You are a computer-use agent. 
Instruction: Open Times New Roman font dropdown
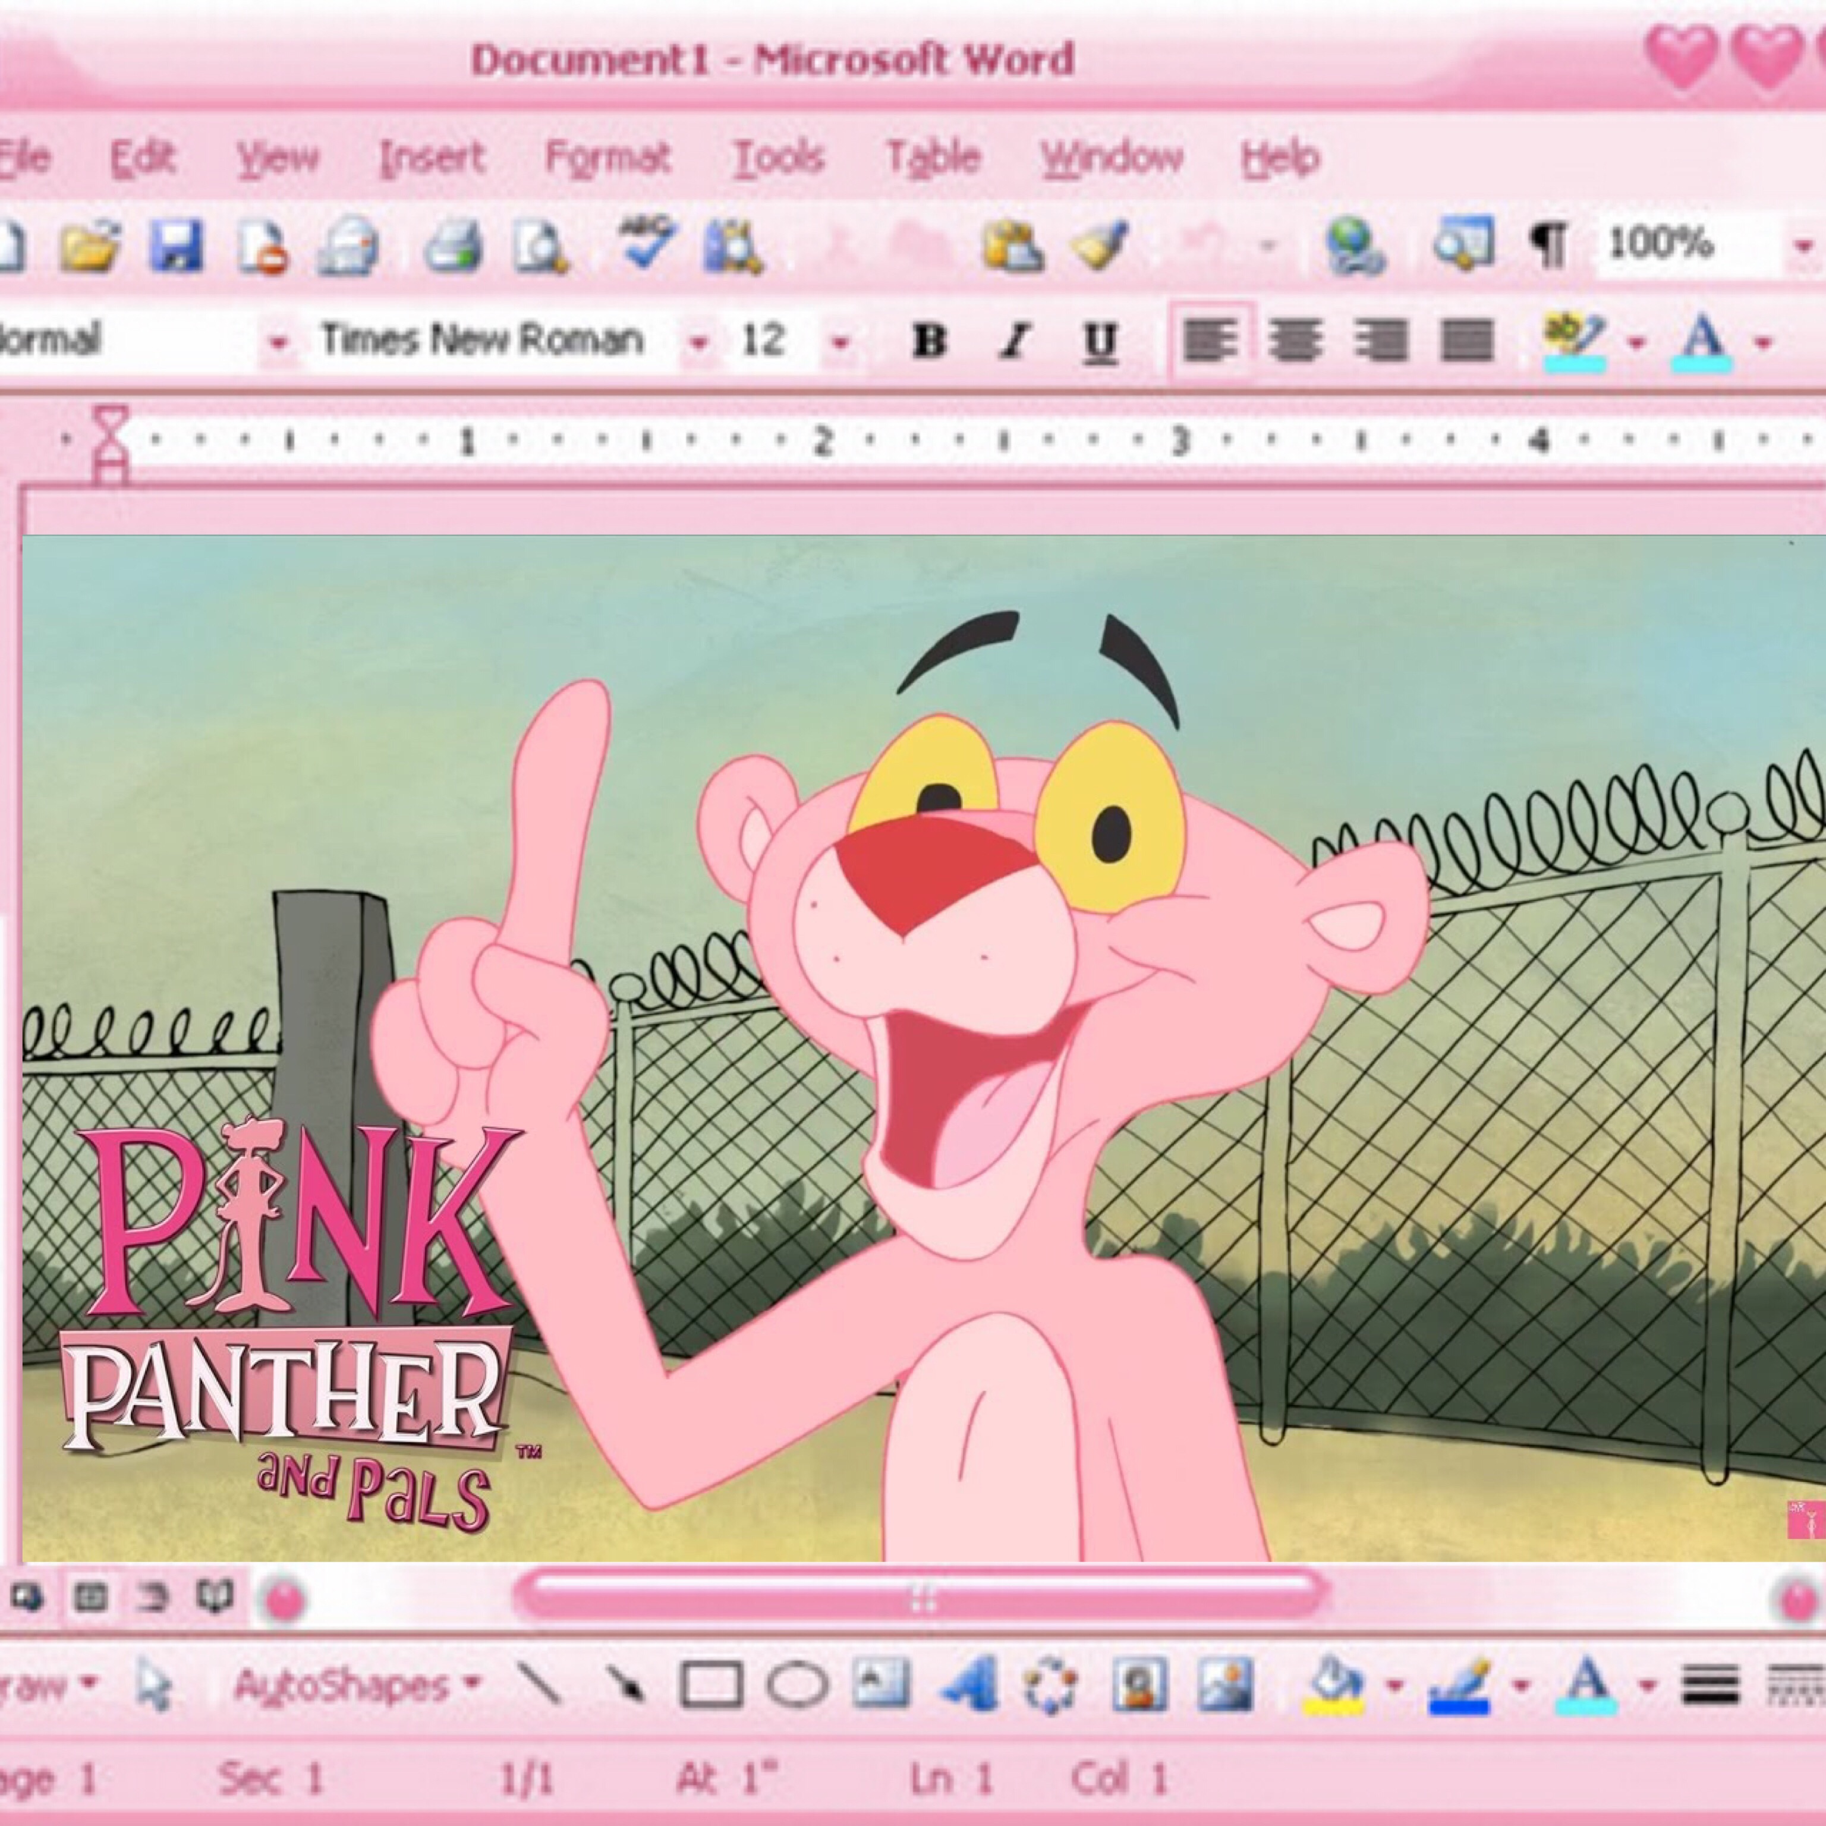click(x=698, y=342)
